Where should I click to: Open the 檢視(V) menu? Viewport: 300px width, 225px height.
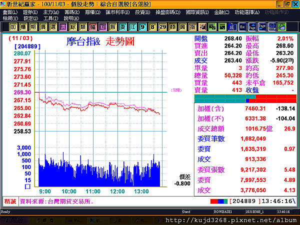(10, 18)
